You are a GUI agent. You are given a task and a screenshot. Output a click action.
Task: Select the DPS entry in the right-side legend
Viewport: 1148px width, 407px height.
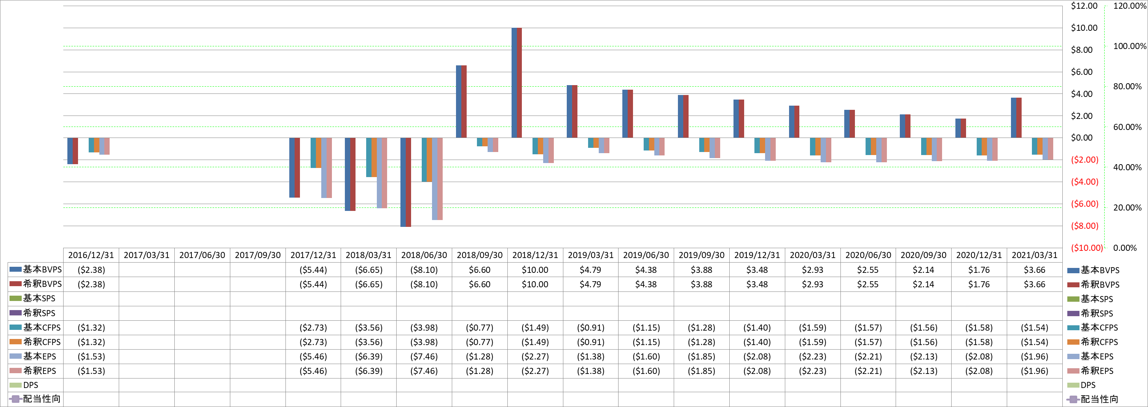pos(1082,385)
